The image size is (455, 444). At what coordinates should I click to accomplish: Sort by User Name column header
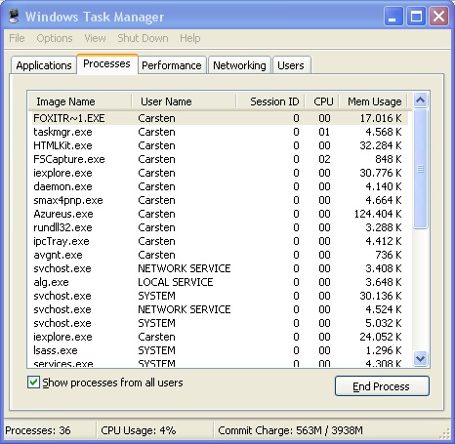coord(184,101)
